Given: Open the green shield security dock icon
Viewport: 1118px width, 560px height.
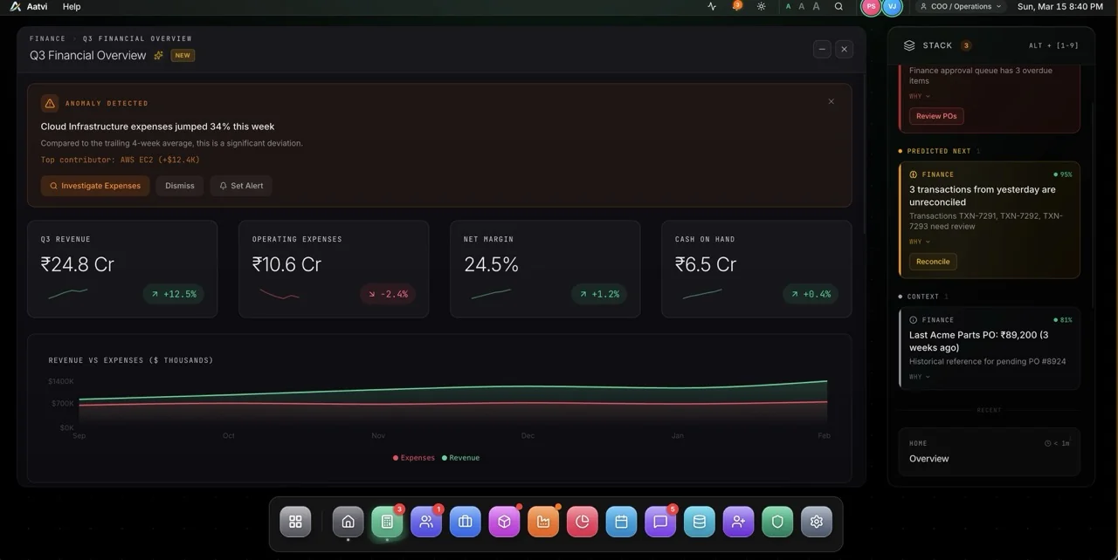Looking at the screenshot, I should (777, 522).
